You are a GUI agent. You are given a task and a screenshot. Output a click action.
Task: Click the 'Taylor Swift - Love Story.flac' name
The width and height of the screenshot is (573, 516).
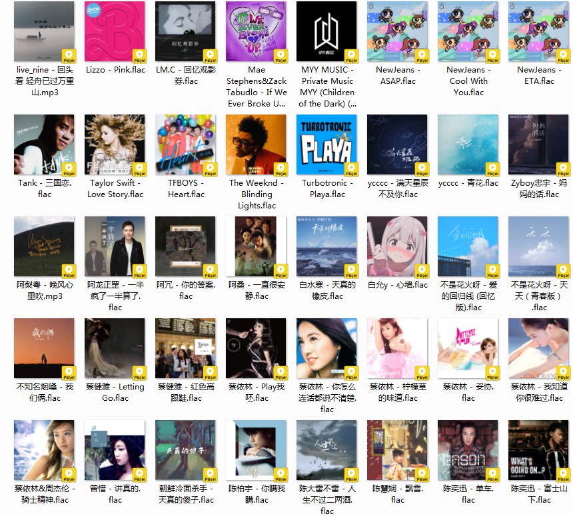(115, 188)
